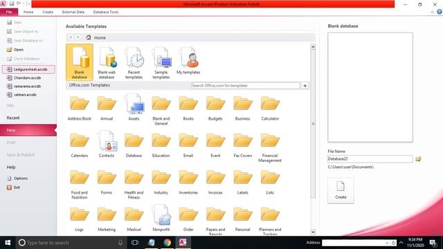The width and height of the screenshot is (443, 249).
Task: Open the Order template folder
Action: click(188, 219)
